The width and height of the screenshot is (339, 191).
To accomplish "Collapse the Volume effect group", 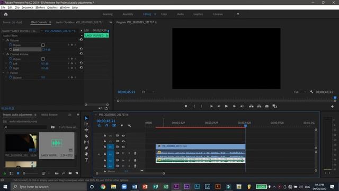I will (x=3, y=40).
